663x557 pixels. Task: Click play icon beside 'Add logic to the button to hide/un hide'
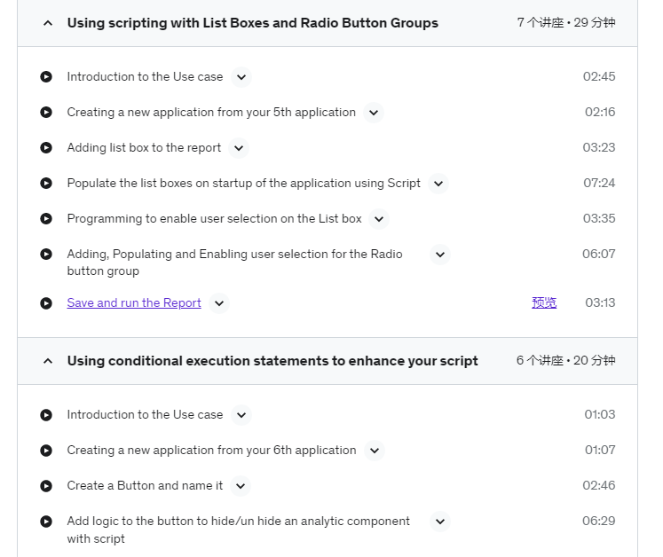pos(46,521)
